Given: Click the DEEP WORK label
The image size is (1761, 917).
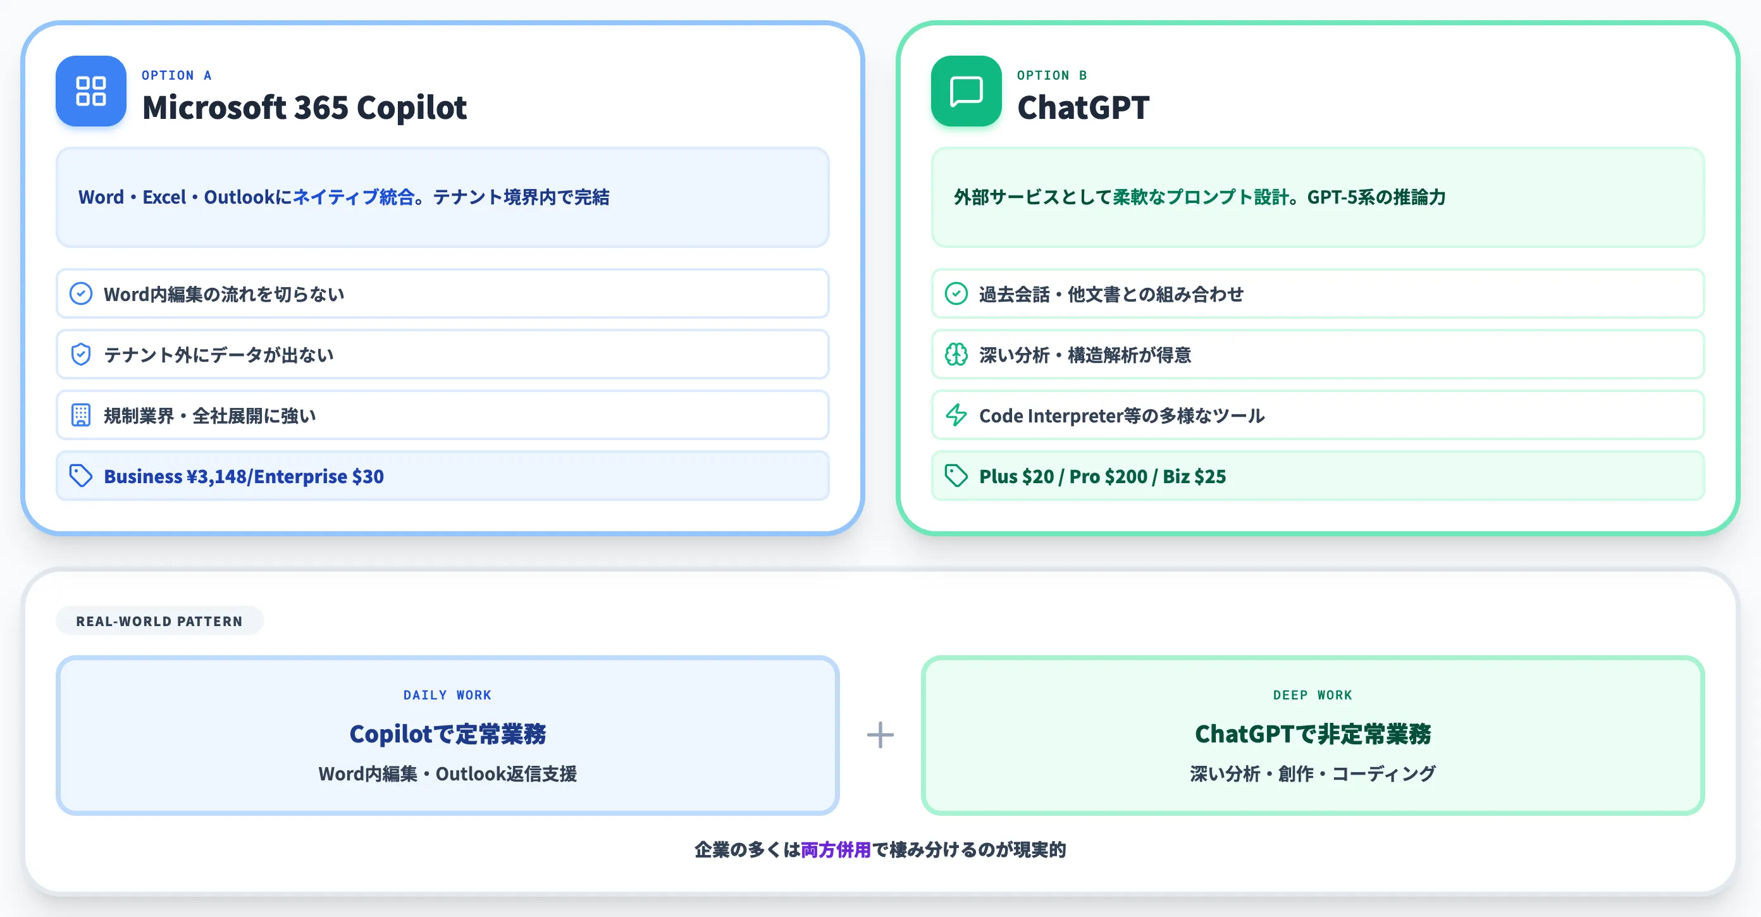Looking at the screenshot, I should pos(1313,695).
